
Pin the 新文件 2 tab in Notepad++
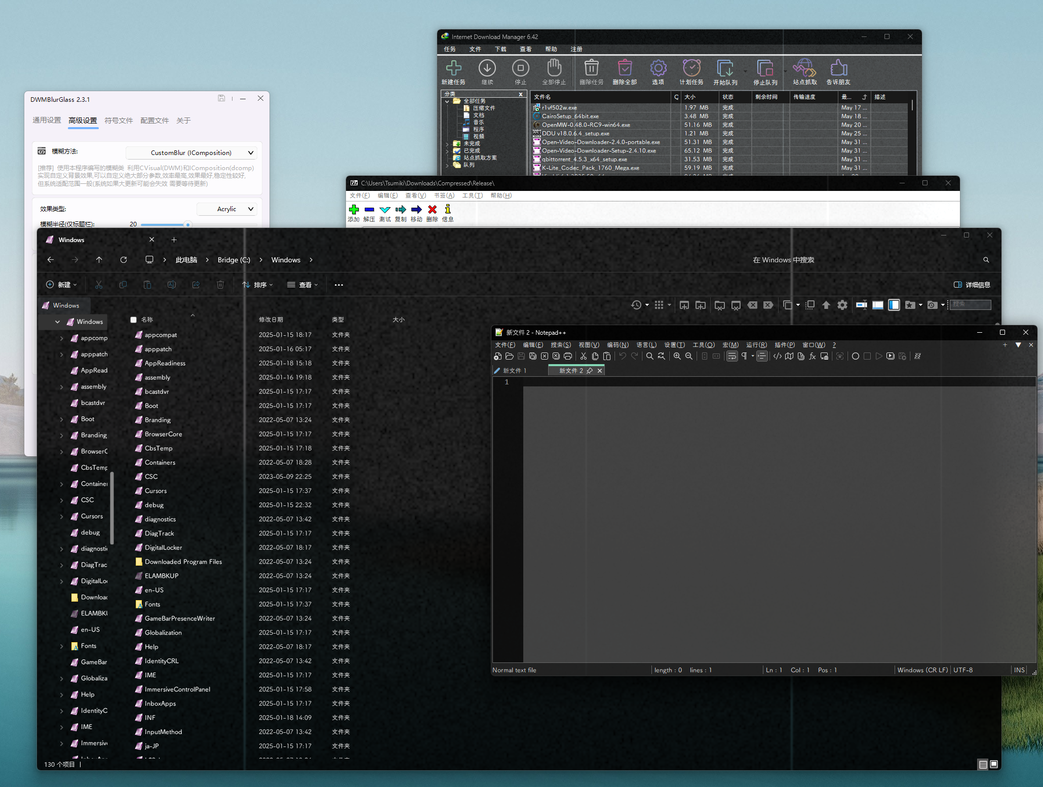pyautogui.click(x=590, y=371)
